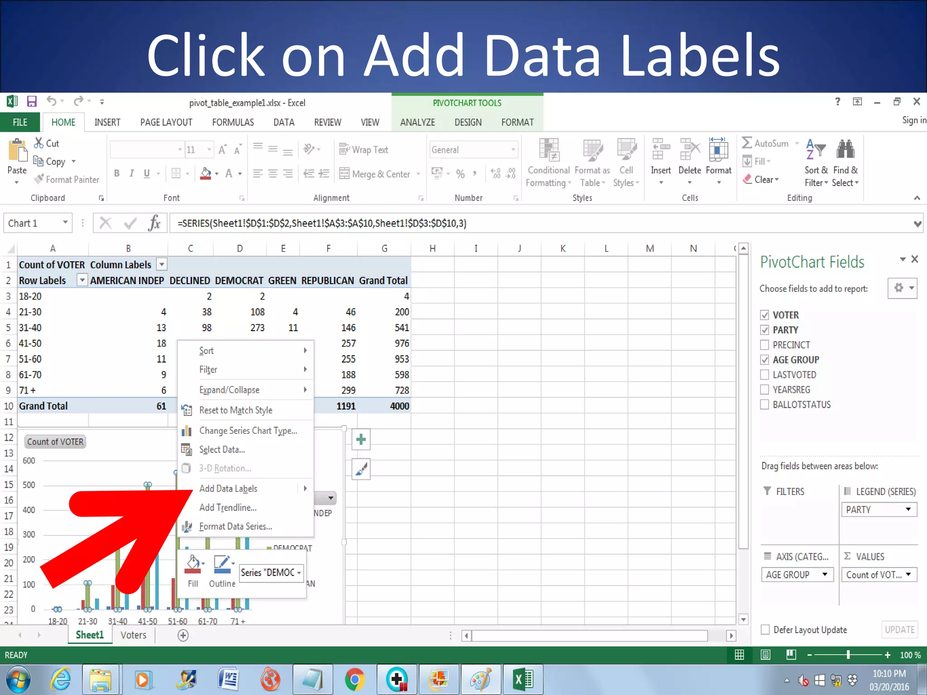
Task: Switch to the Voters sheet tab
Action: (x=134, y=635)
